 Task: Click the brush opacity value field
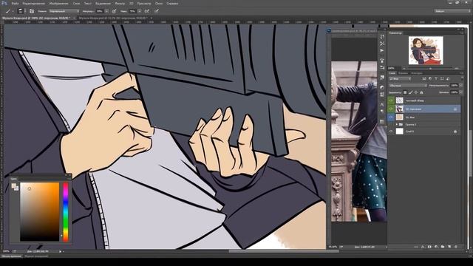(x=100, y=11)
